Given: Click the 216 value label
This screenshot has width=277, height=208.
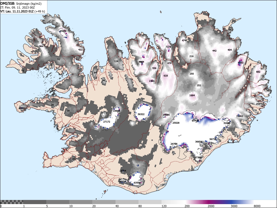Looking at the screenshot, I should 191,56.
